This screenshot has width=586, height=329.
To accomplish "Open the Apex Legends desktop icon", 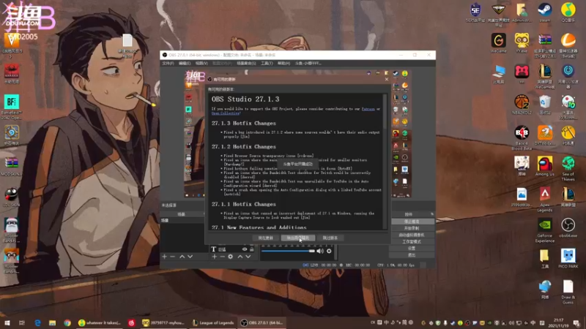I will [544, 199].
